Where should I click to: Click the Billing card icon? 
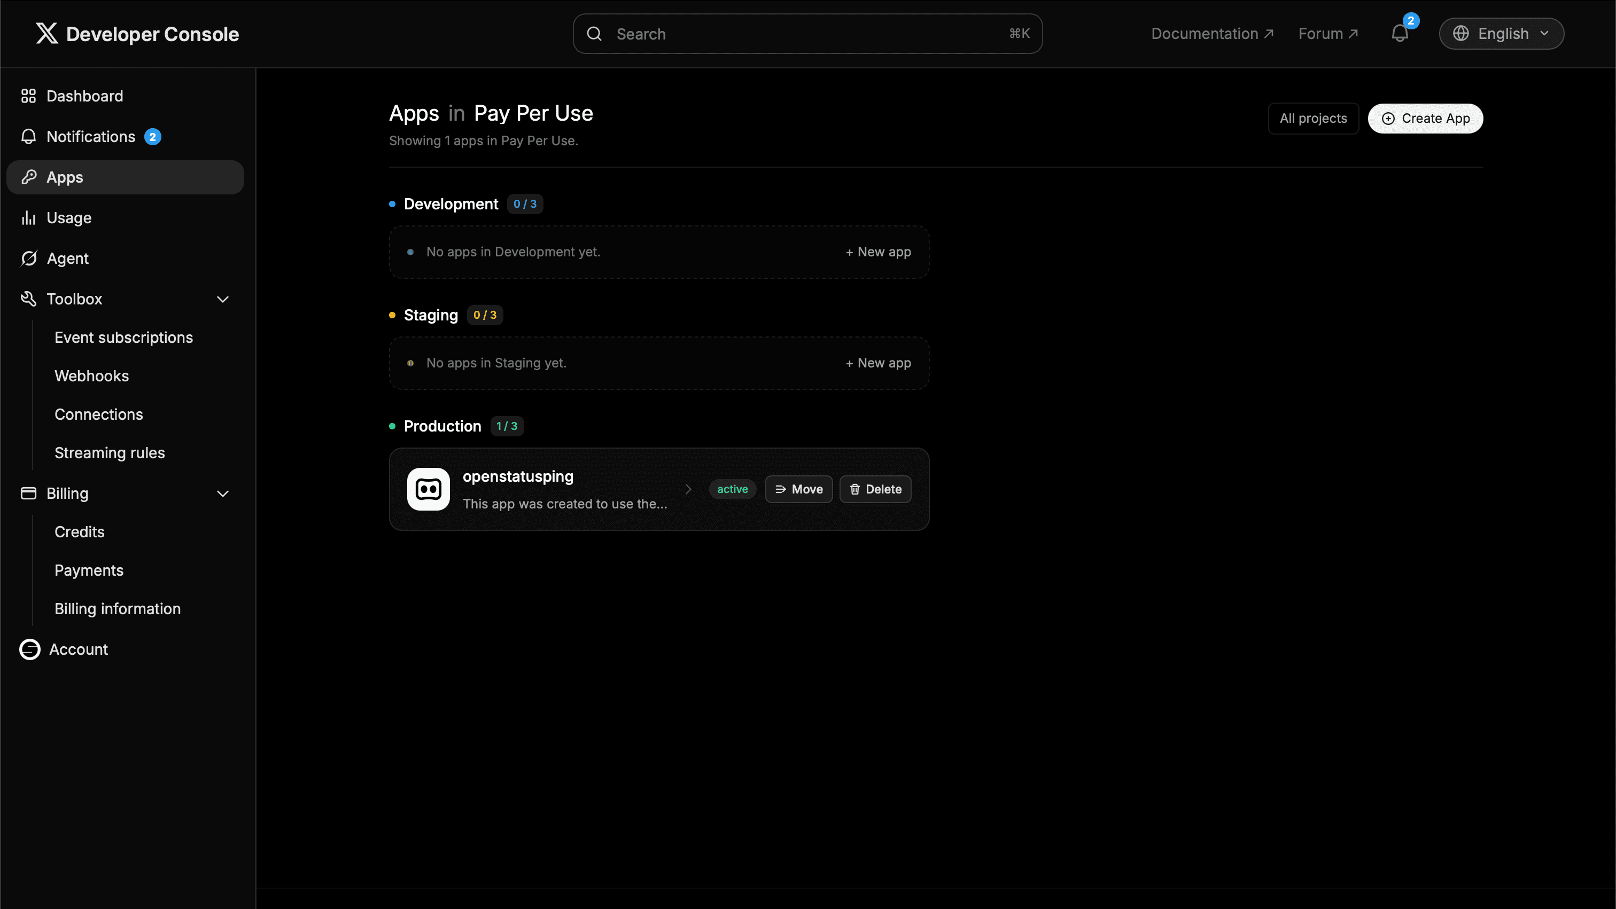point(28,493)
